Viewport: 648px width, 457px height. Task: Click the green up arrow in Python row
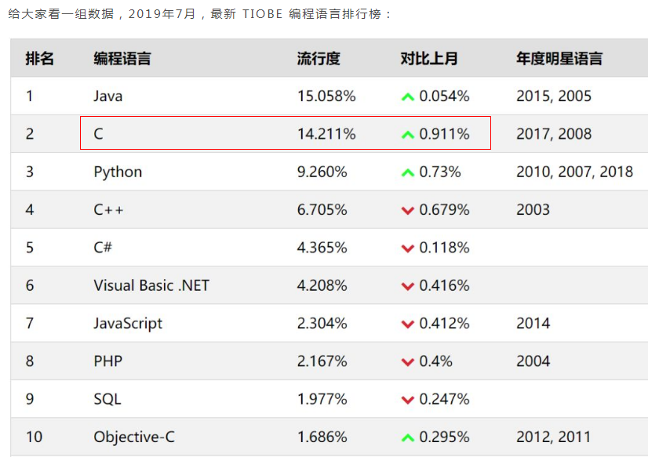tap(407, 173)
